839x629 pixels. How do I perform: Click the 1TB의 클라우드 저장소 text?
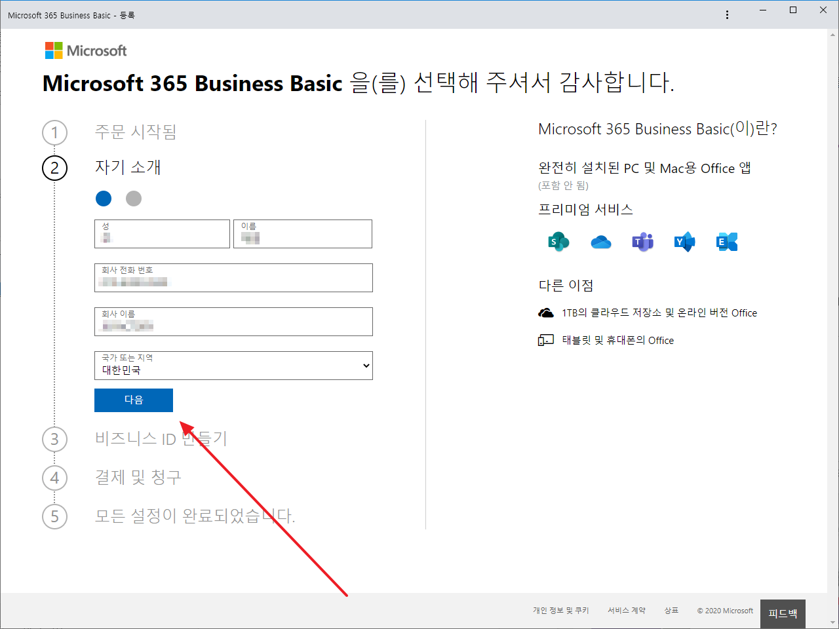(x=659, y=313)
